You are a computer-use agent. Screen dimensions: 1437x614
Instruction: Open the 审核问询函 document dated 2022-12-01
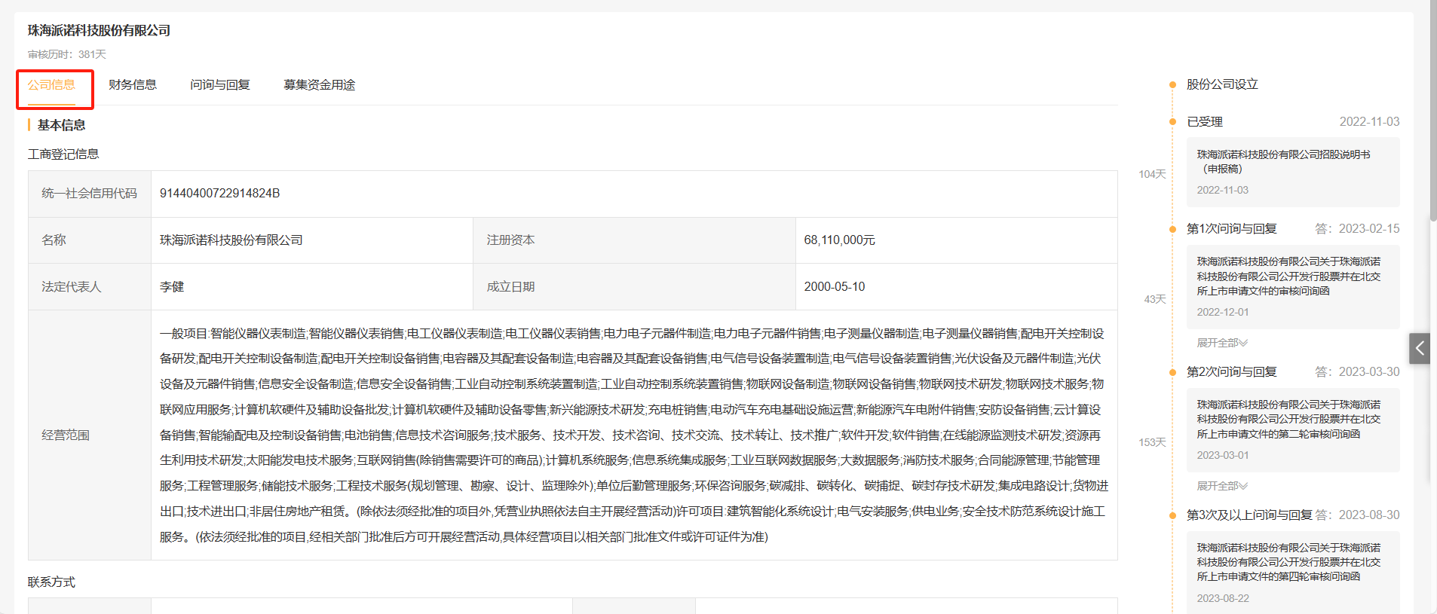[1293, 286]
